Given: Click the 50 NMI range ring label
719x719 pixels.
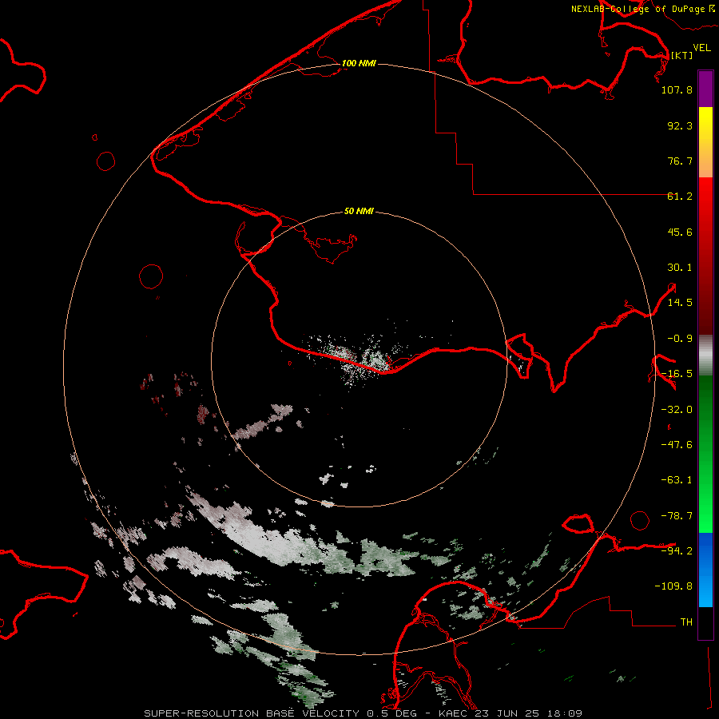Looking at the screenshot, I should point(359,211).
